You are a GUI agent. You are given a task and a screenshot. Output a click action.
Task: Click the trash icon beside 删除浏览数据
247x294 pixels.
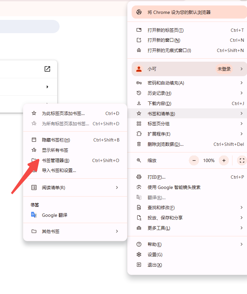pos(139,144)
